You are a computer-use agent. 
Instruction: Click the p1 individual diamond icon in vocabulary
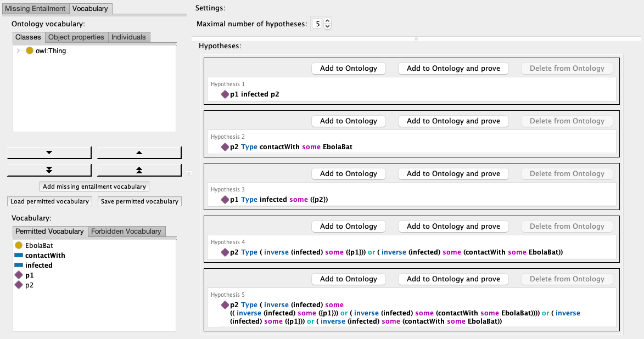coord(19,275)
